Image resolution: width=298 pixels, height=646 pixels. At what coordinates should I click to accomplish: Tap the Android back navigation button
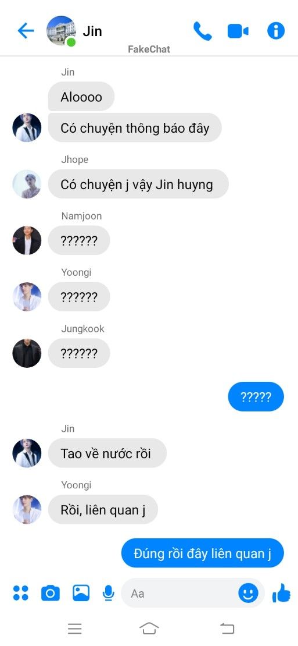[227, 629]
